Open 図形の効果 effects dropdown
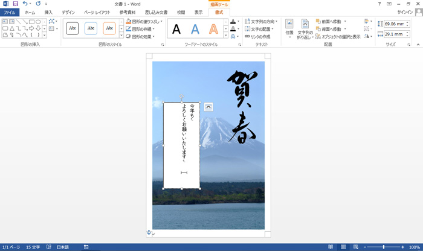 (x=140, y=36)
